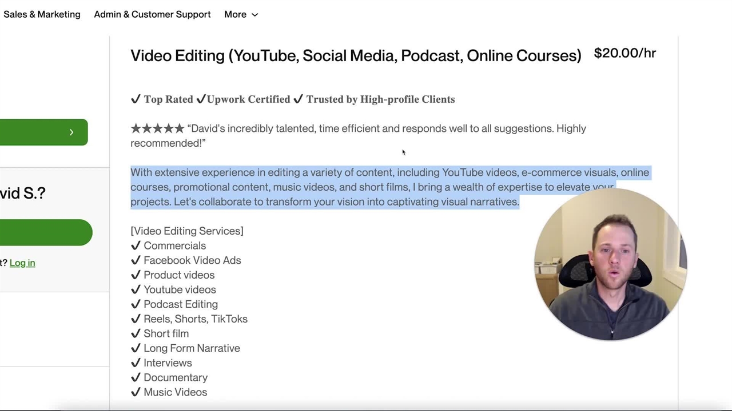Click the checkmark beside Commercials
Screen dimensions: 732x411
click(x=136, y=245)
